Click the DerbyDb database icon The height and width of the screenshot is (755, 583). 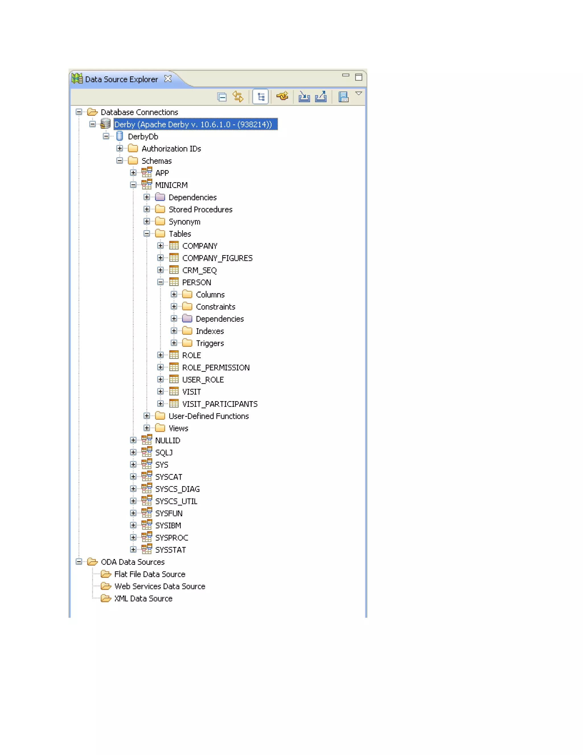click(120, 136)
